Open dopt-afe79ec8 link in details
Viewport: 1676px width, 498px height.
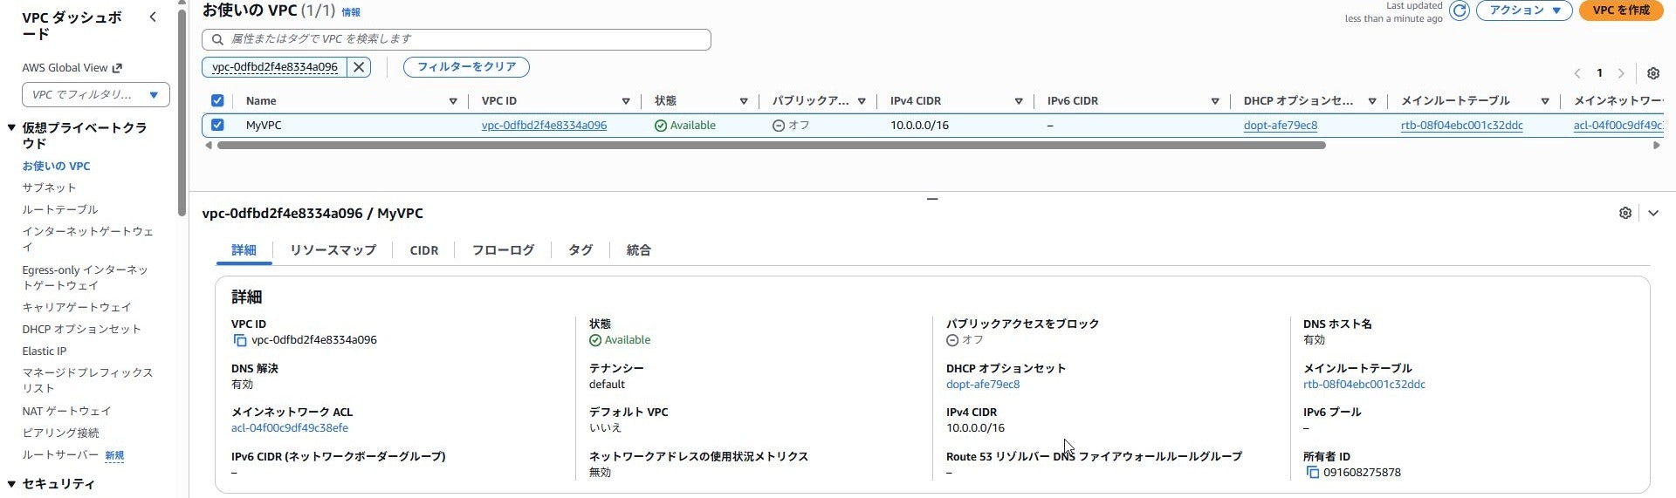coord(983,385)
